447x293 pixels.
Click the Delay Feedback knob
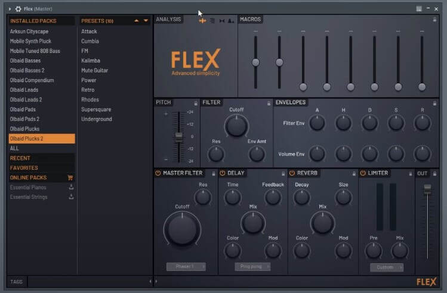point(273,197)
